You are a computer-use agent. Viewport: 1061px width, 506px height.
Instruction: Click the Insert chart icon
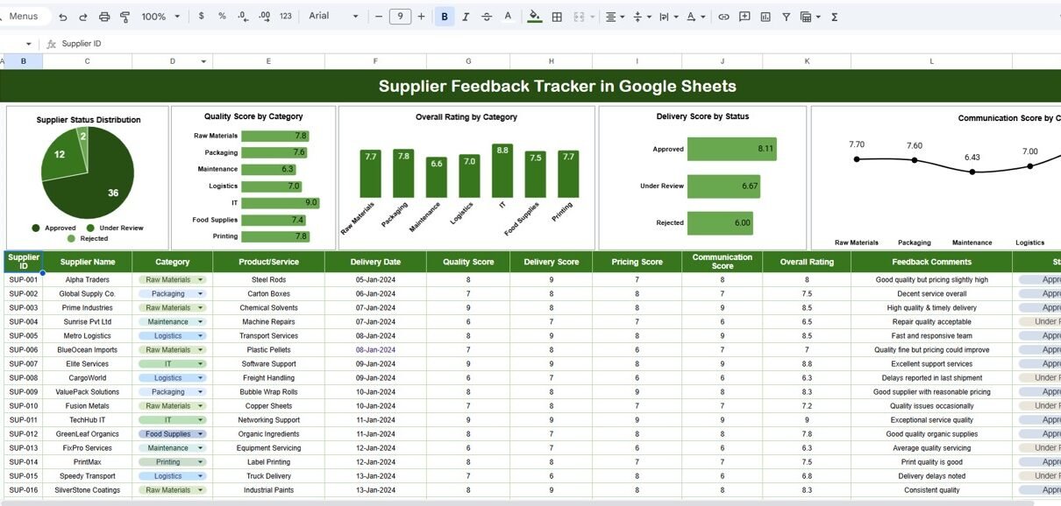click(765, 17)
